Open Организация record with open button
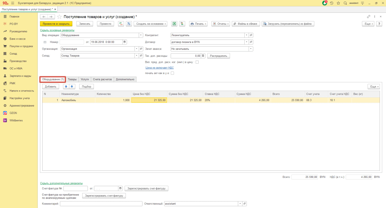Image resolution: width=386 pixels, height=208 pixels. coord(141,49)
